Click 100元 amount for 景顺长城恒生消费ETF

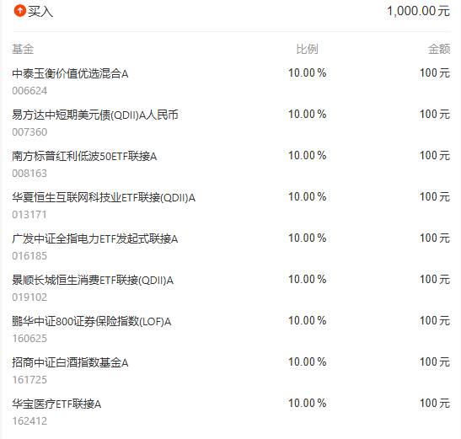coord(435,280)
